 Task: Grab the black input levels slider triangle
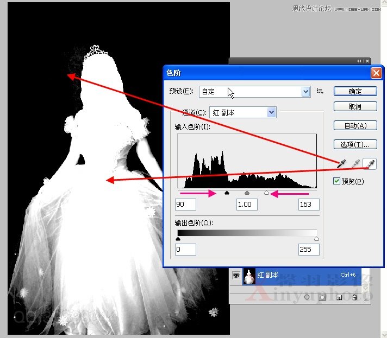tap(227, 193)
